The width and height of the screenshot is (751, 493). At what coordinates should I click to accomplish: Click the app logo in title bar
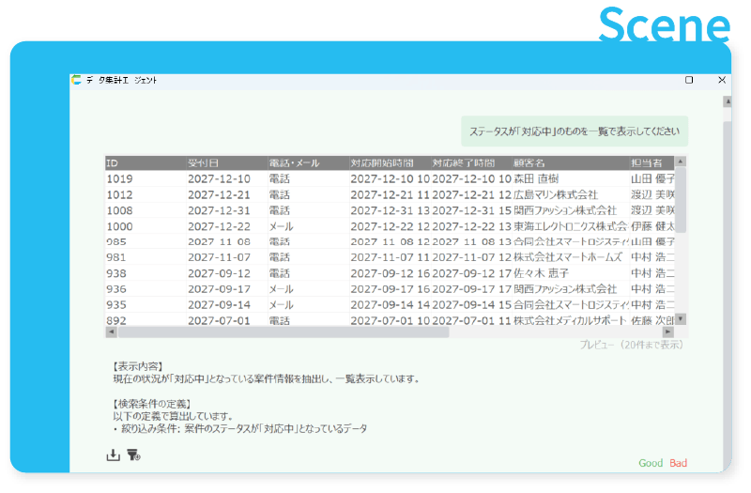(x=76, y=81)
